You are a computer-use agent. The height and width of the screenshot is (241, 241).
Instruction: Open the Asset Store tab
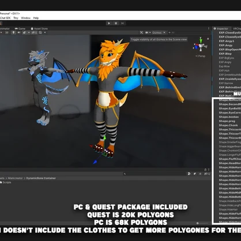tap(39, 29)
